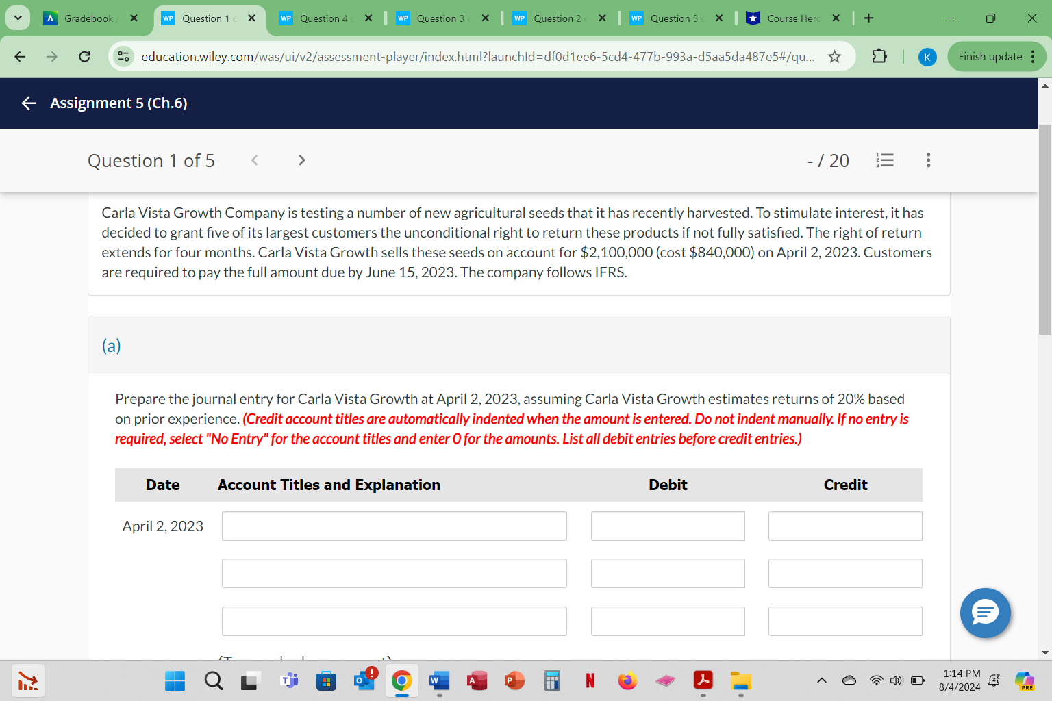Go to the next question with the arrow
The width and height of the screenshot is (1052, 701).
(301, 160)
